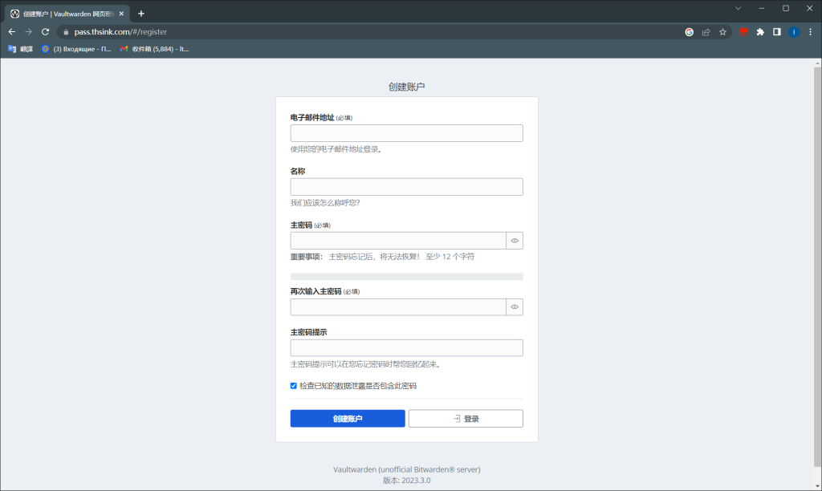Screen dimensions: 822x491
Task: Click the password strength bar below 主密码
Action: click(406, 276)
